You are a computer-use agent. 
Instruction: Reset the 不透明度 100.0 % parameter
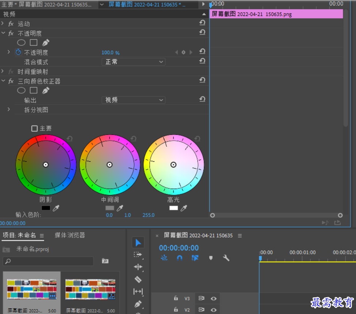pos(202,51)
